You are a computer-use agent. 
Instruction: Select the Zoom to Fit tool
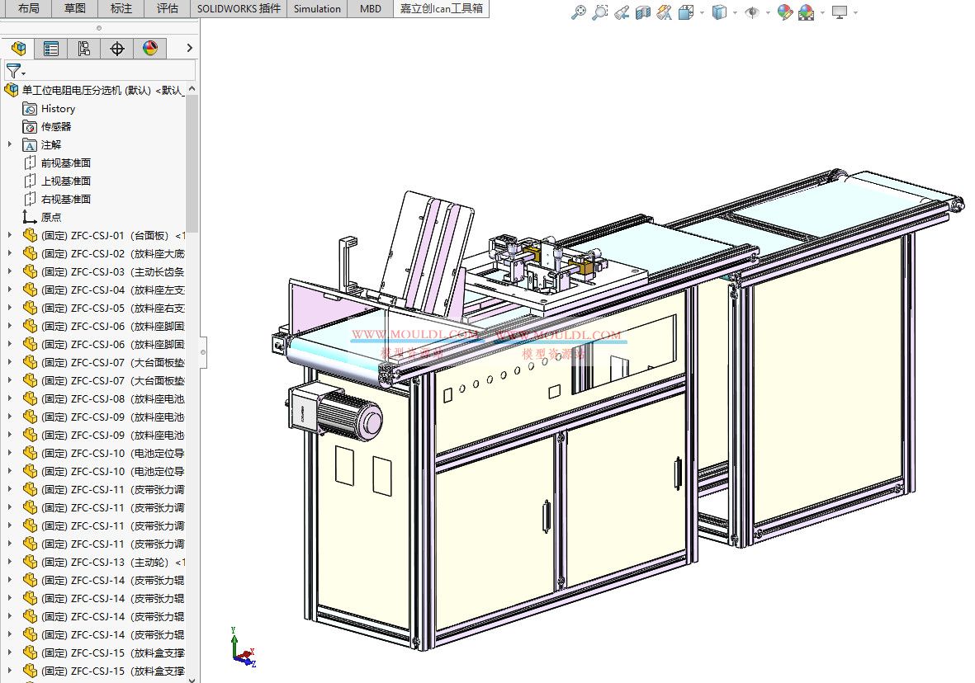(578, 12)
